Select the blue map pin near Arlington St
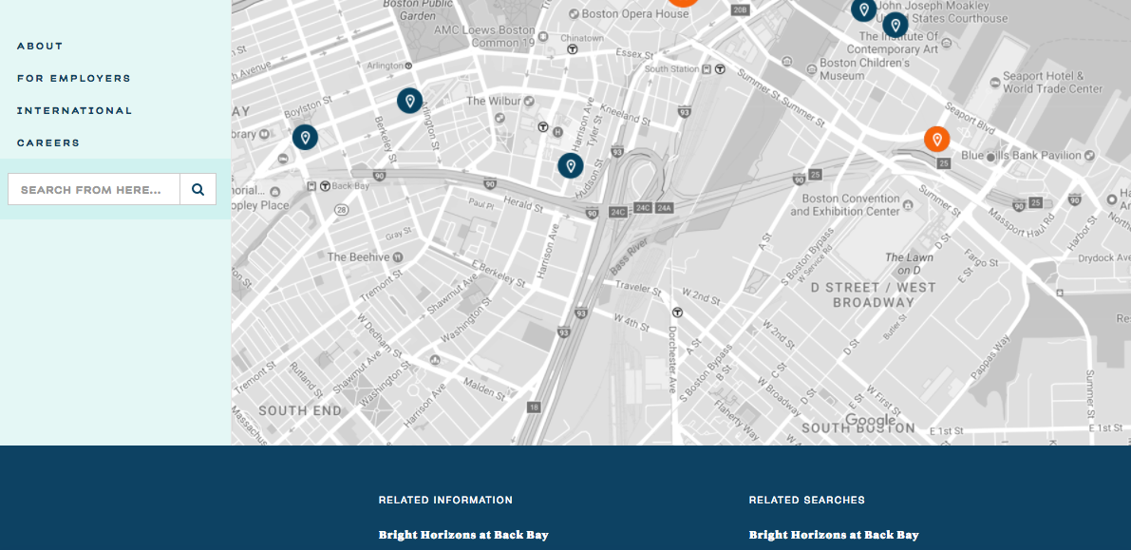1131x550 pixels. (x=409, y=101)
